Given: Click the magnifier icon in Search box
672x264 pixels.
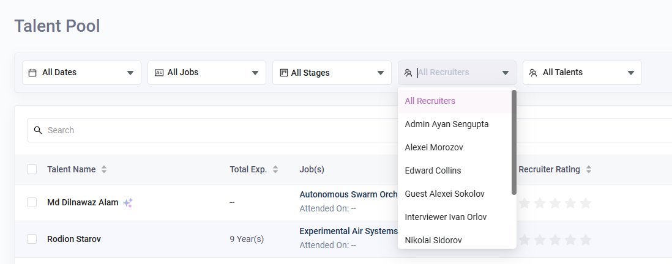Looking at the screenshot, I should [38, 130].
